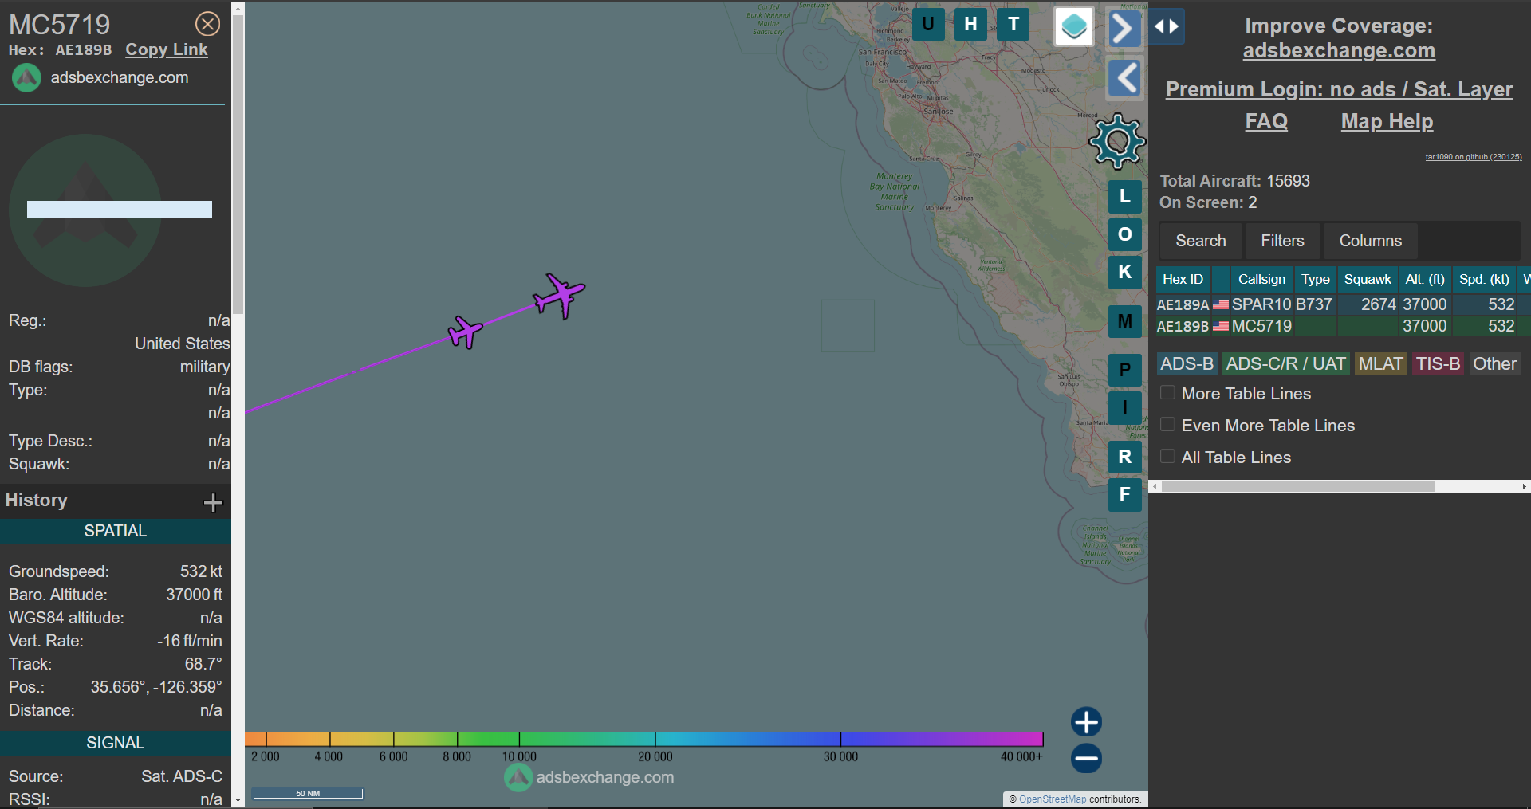The width and height of the screenshot is (1531, 809).
Task: Click the I map button
Action: (1125, 407)
